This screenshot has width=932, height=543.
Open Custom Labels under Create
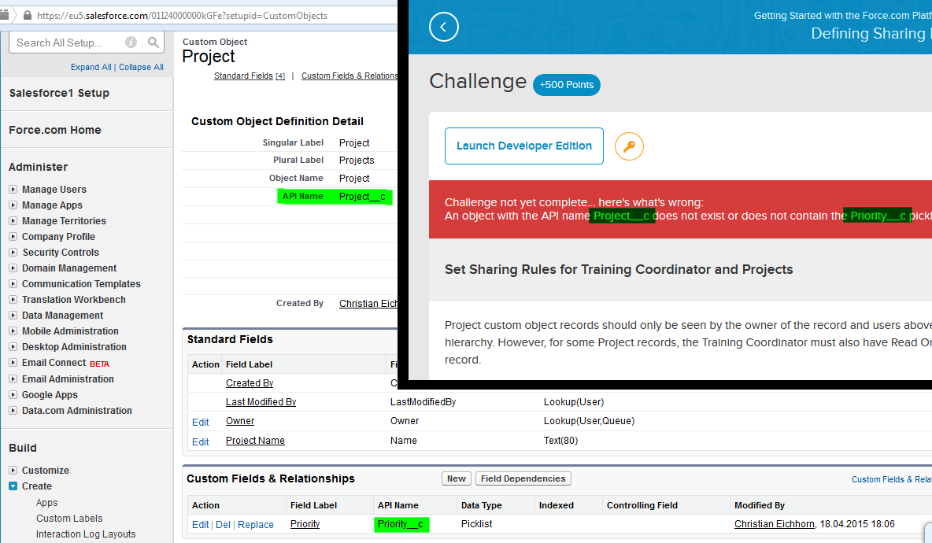point(69,519)
